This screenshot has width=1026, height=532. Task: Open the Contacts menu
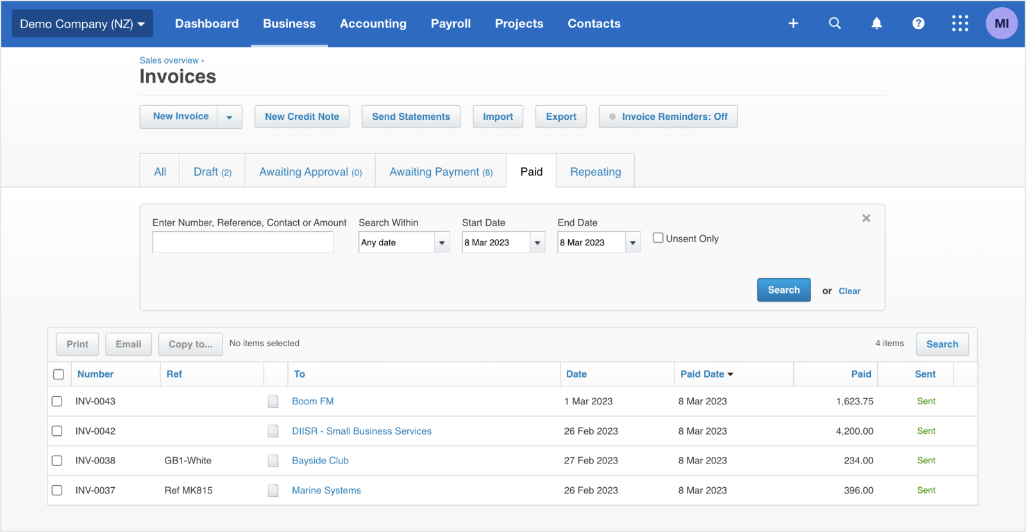[594, 24]
